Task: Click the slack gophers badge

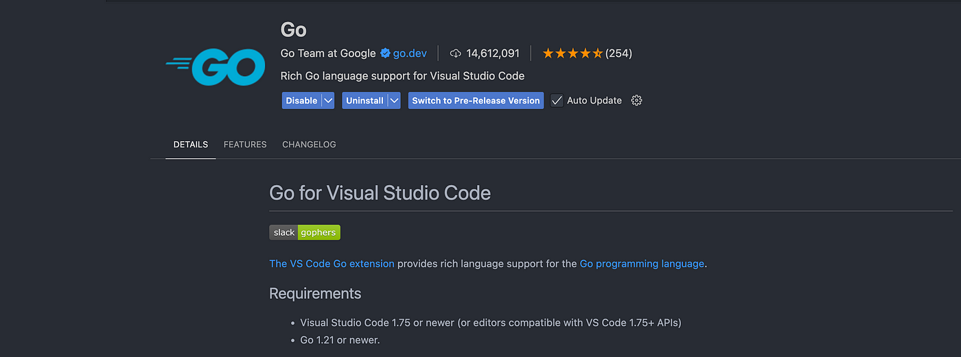Action: click(305, 232)
